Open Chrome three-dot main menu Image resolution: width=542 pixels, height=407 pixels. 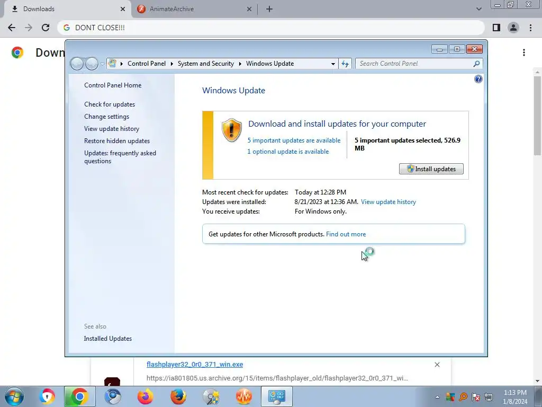point(530,28)
